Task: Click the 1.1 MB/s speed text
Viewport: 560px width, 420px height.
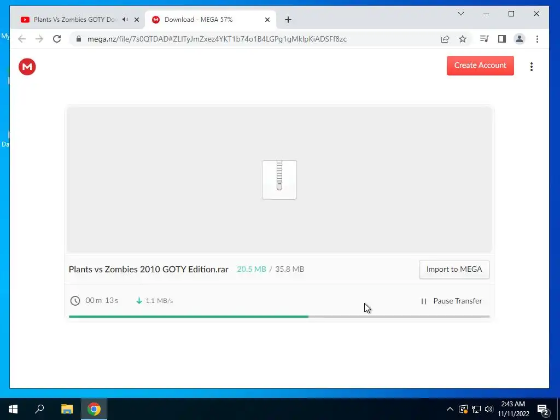Action: pyautogui.click(x=159, y=301)
